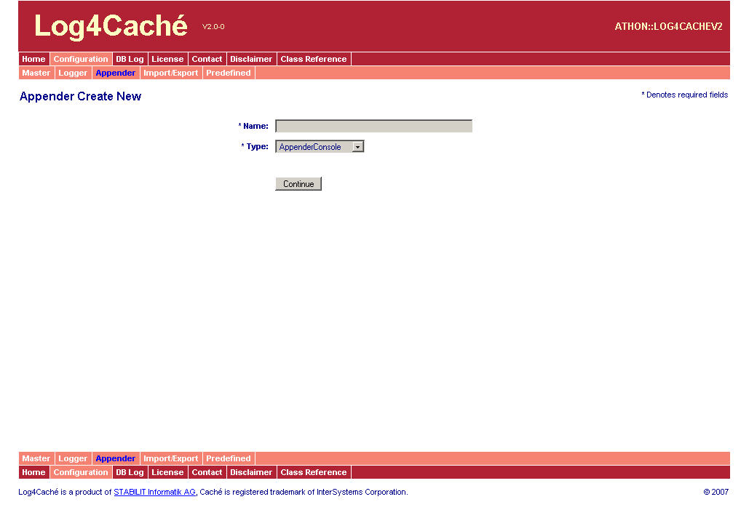Click the © 2007 copyright text
The image size is (749, 518).
click(x=716, y=492)
